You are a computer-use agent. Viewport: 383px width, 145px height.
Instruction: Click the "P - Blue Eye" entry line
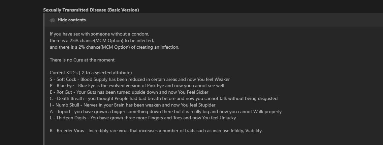click(137, 85)
